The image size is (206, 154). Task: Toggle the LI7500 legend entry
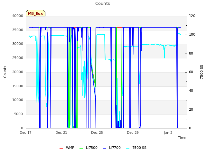tap(89, 148)
